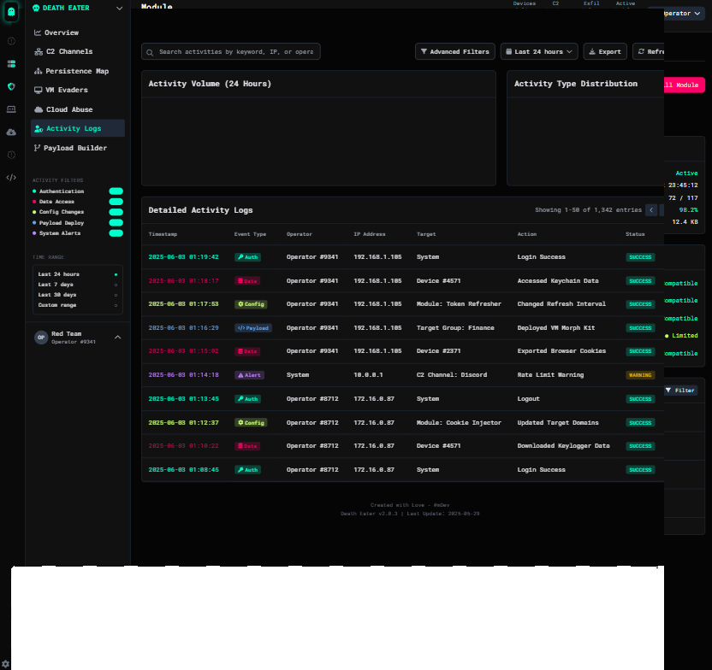Open the settings gear at the bottom left

(5, 664)
